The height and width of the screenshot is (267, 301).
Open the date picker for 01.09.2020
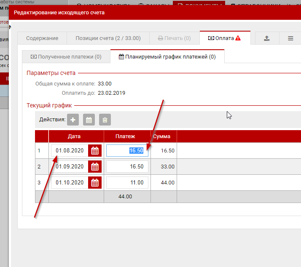95,167
